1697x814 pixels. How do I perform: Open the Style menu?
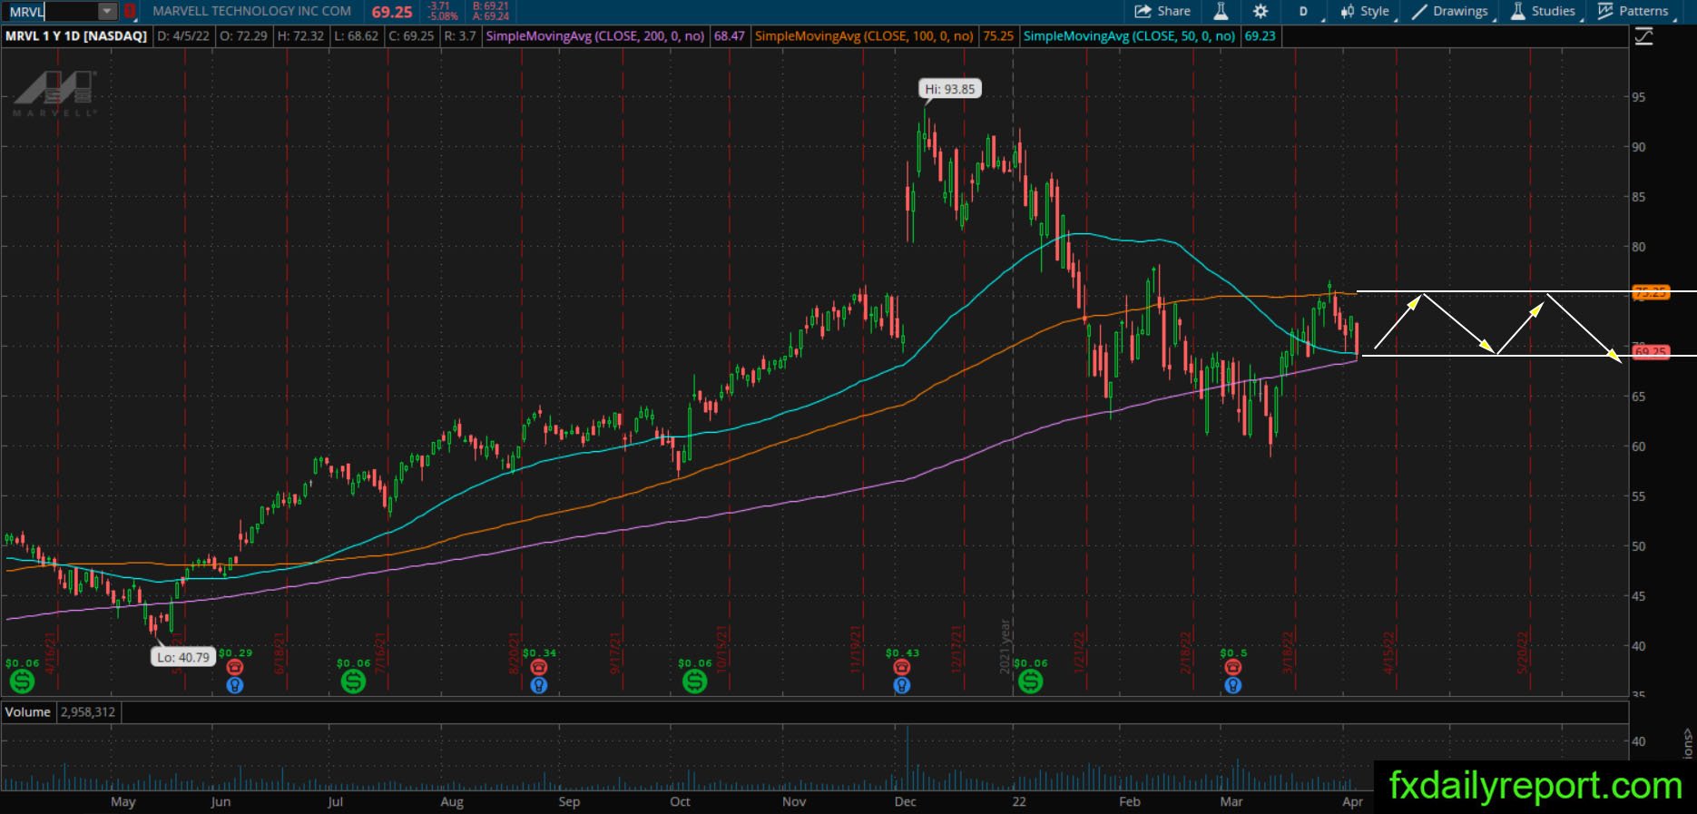[x=1365, y=11]
